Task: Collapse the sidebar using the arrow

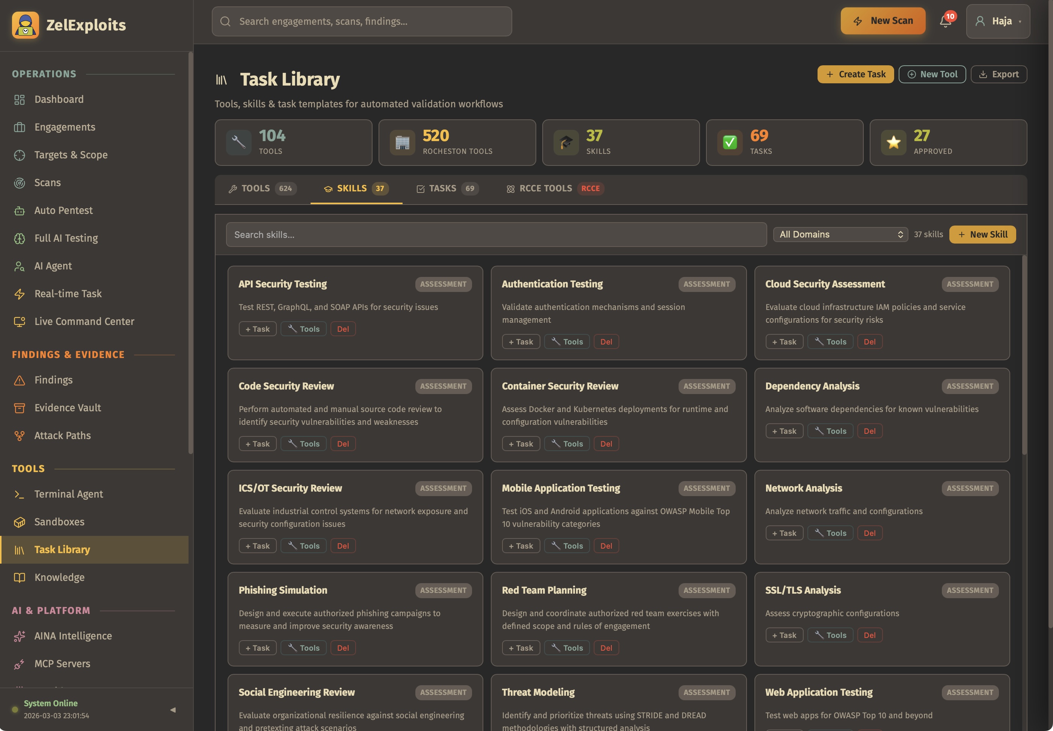Action: click(x=173, y=710)
